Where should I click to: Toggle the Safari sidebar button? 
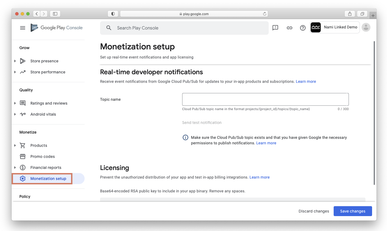[x=55, y=14]
